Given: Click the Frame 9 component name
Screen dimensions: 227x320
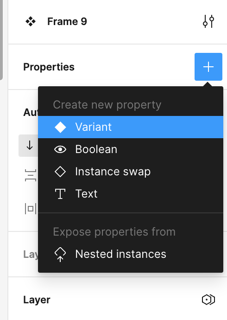Looking at the screenshot, I should tap(67, 21).
